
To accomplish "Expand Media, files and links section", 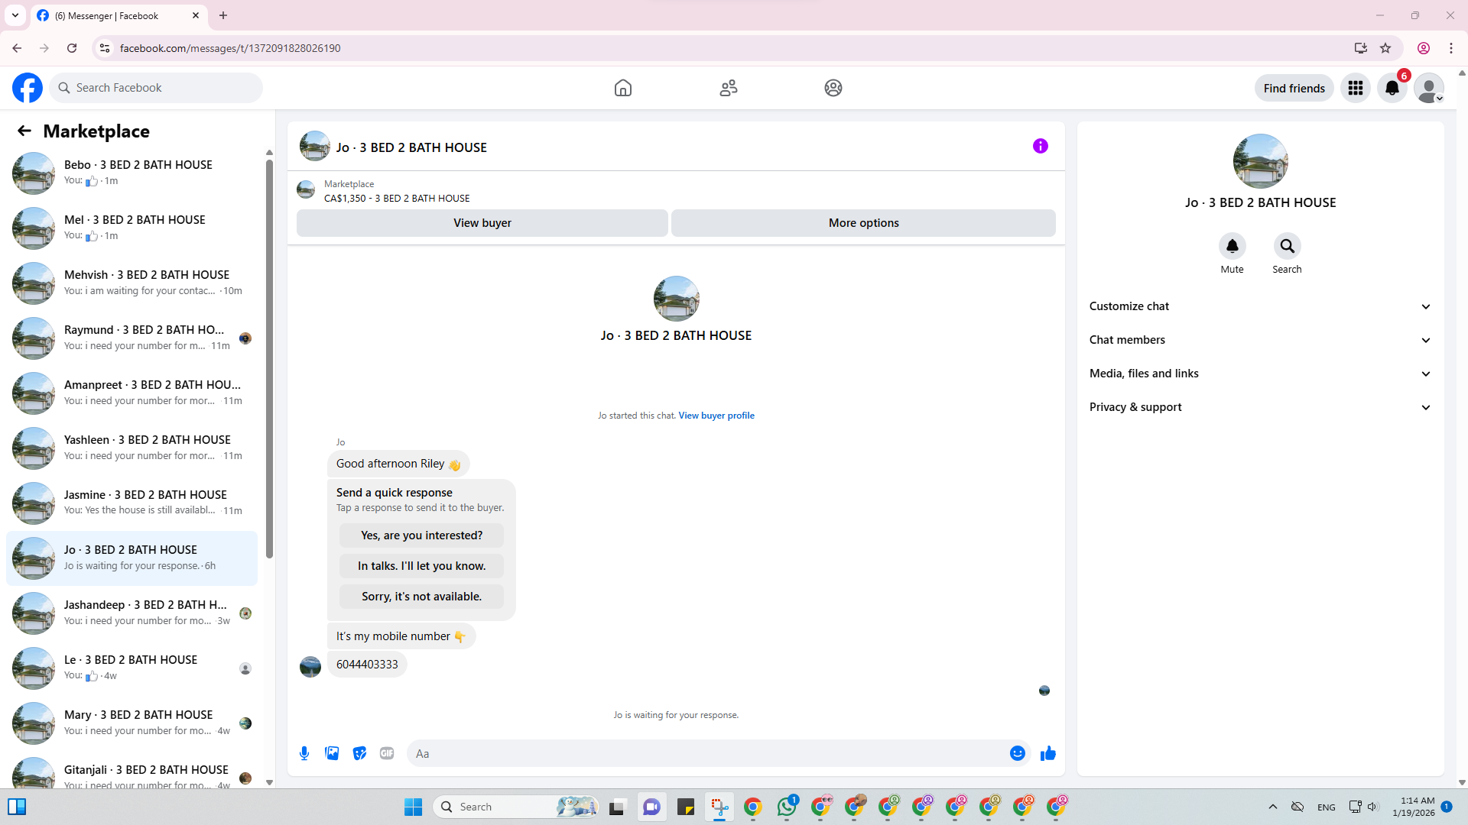I will click(1260, 374).
